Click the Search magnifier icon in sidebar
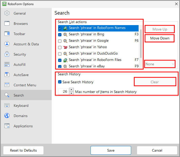Viewport: 180px width, 157px height. coord(7,95)
